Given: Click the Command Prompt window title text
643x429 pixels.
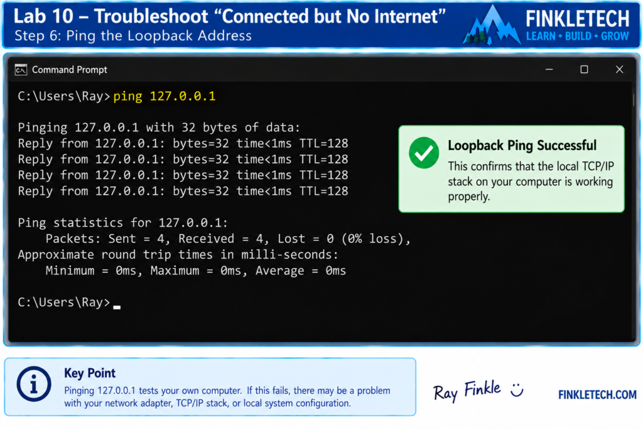Looking at the screenshot, I should pos(69,70).
